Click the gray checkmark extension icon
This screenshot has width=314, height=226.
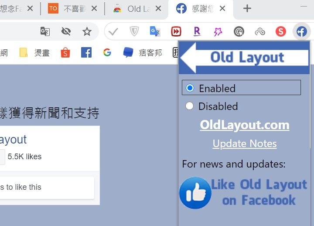(x=113, y=32)
